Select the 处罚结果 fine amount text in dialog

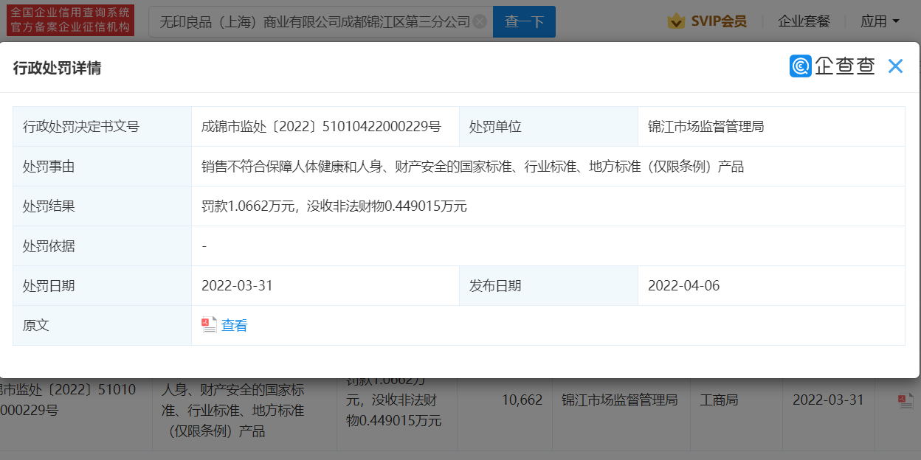[334, 206]
